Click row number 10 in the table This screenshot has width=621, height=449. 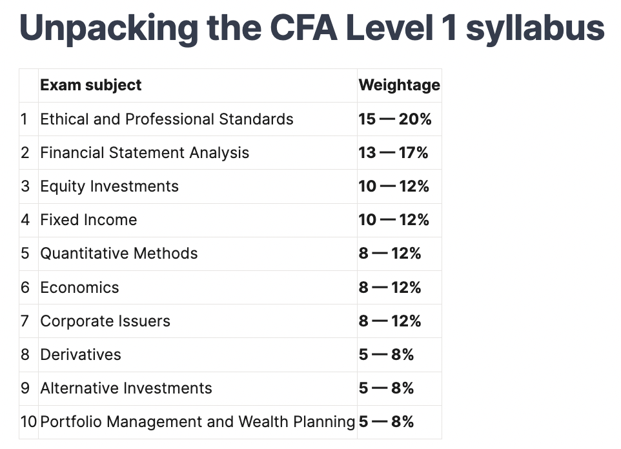pyautogui.click(x=28, y=422)
